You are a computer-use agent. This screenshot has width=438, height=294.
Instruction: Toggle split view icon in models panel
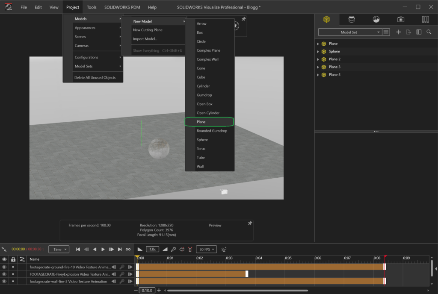419,32
